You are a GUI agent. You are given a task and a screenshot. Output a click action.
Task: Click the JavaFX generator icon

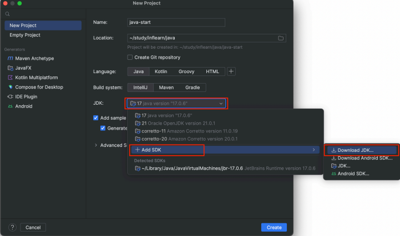tap(10, 68)
